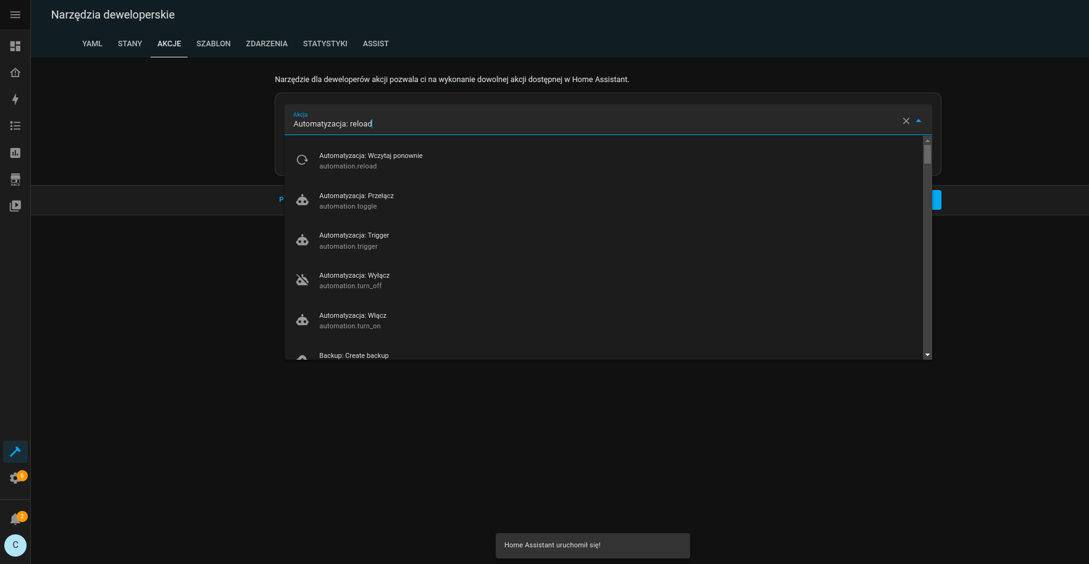Open the HACS store icon in sidebar

(15, 180)
